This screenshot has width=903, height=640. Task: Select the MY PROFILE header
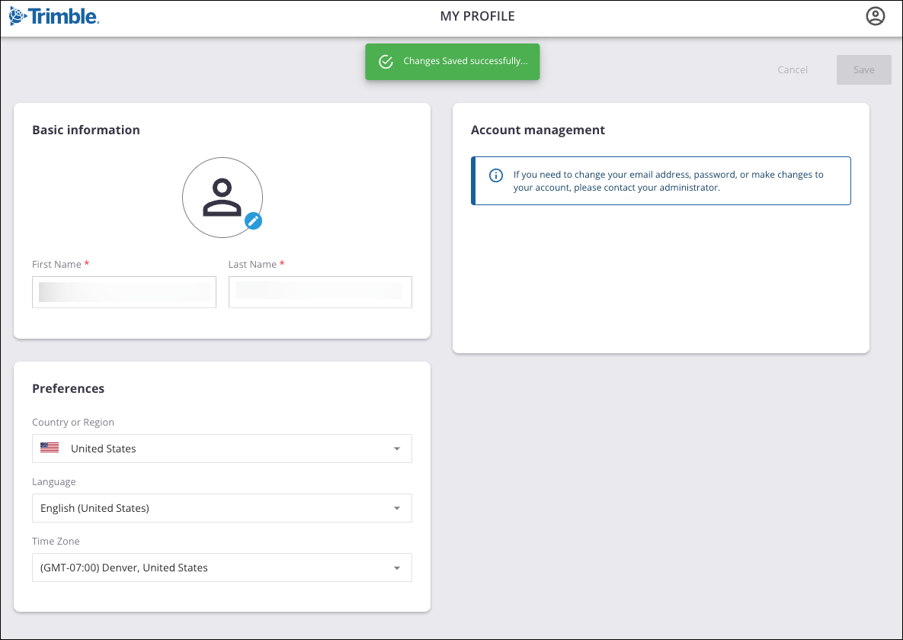[477, 15]
